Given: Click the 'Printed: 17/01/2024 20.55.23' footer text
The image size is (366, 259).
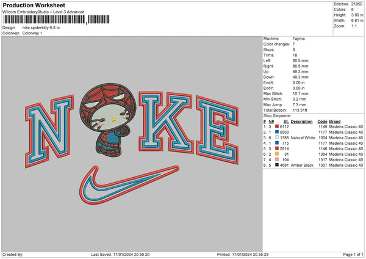Looking at the screenshot, I should point(243,254).
